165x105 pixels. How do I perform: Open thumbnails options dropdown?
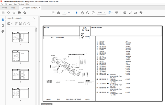click(10, 24)
